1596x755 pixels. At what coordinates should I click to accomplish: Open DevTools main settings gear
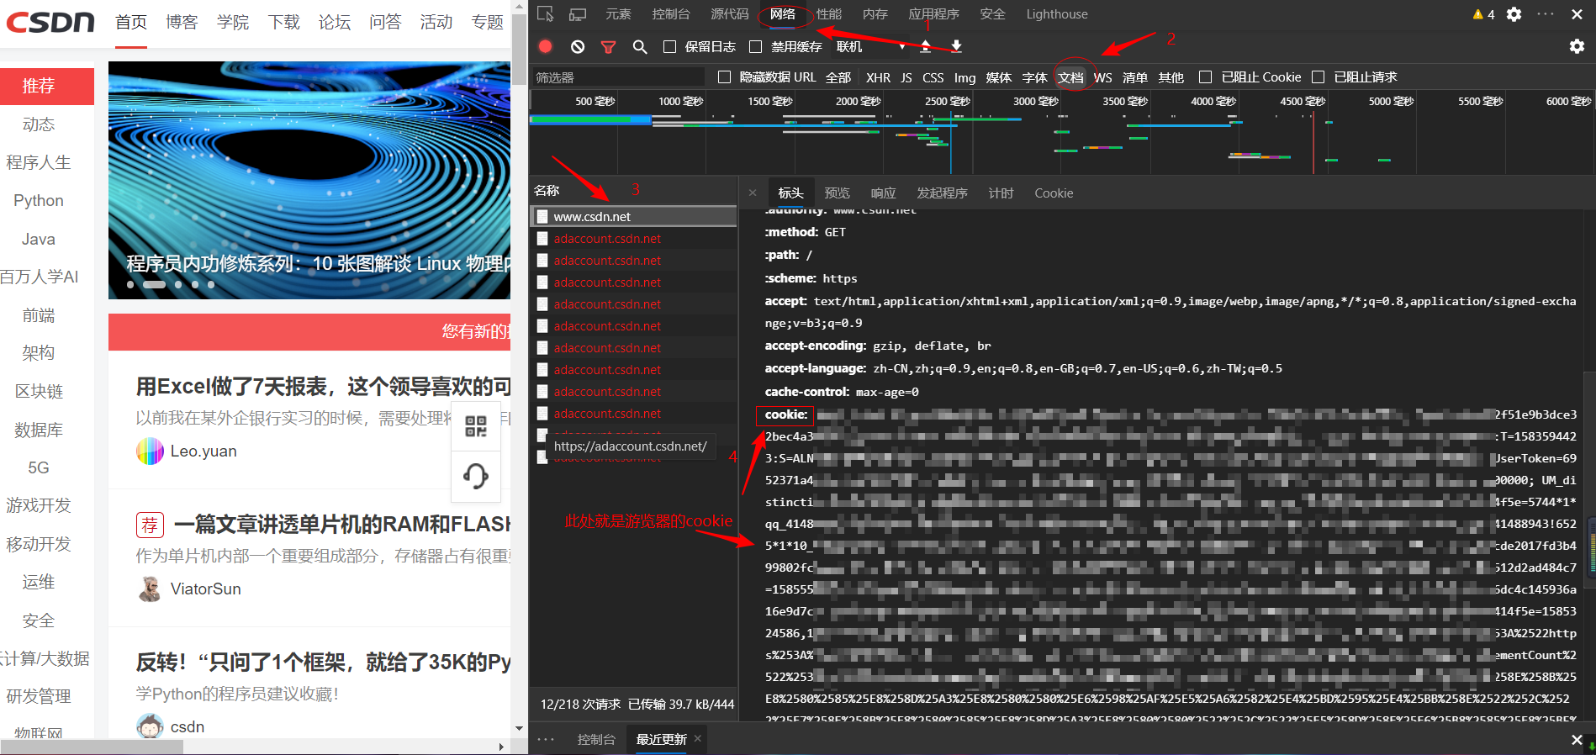(1514, 14)
